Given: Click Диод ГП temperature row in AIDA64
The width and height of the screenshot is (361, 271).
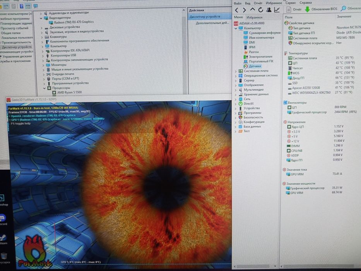Looking at the screenshot, I should [321, 78].
